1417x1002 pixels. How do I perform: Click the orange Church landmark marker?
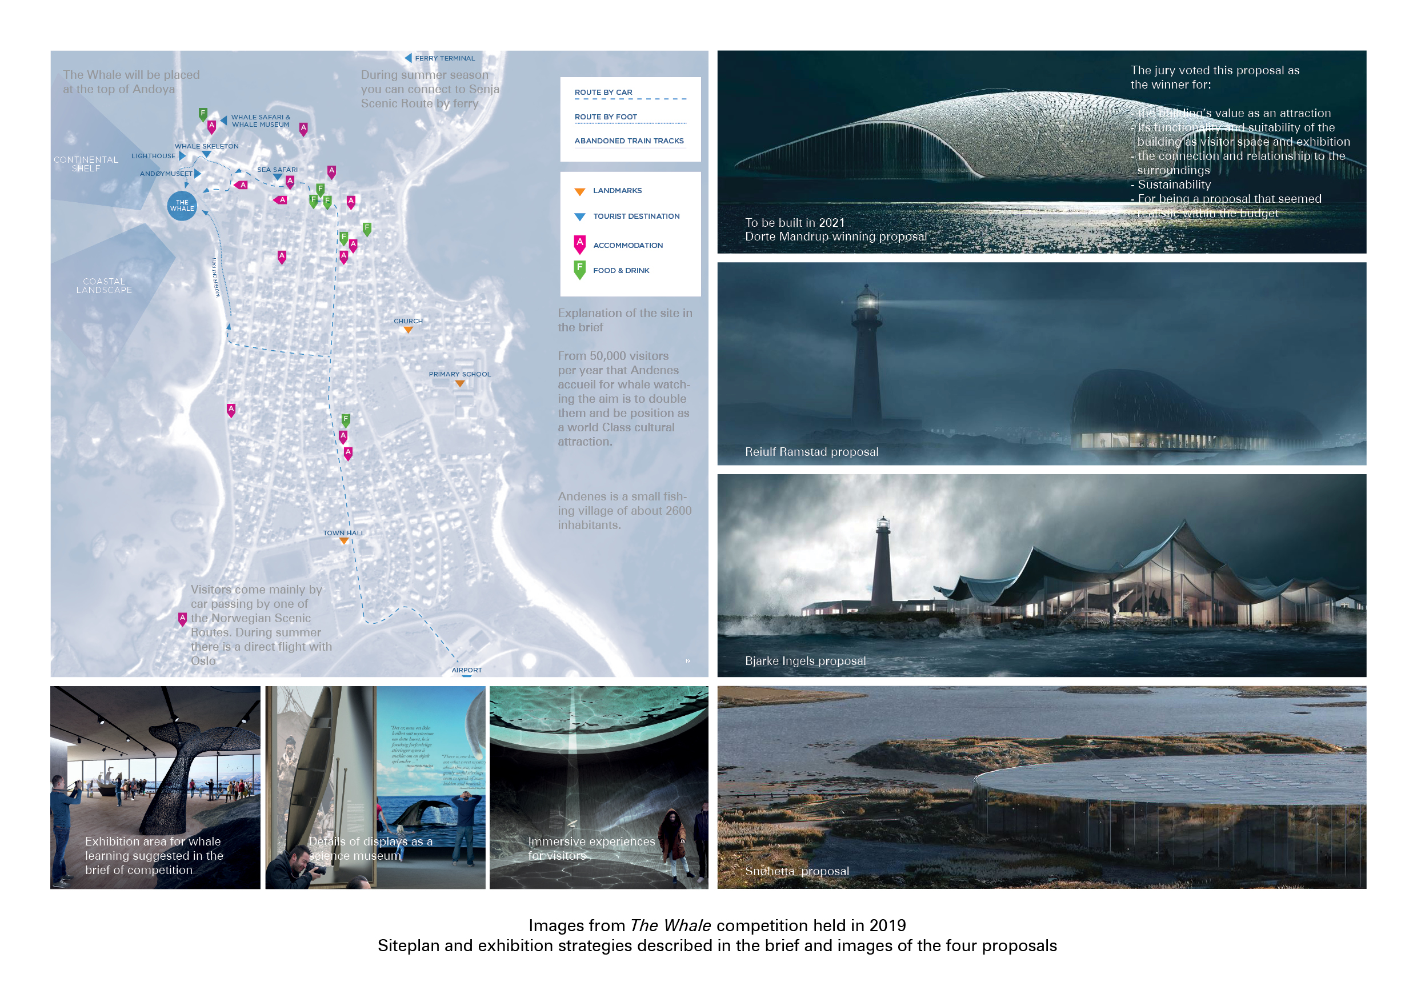(408, 330)
